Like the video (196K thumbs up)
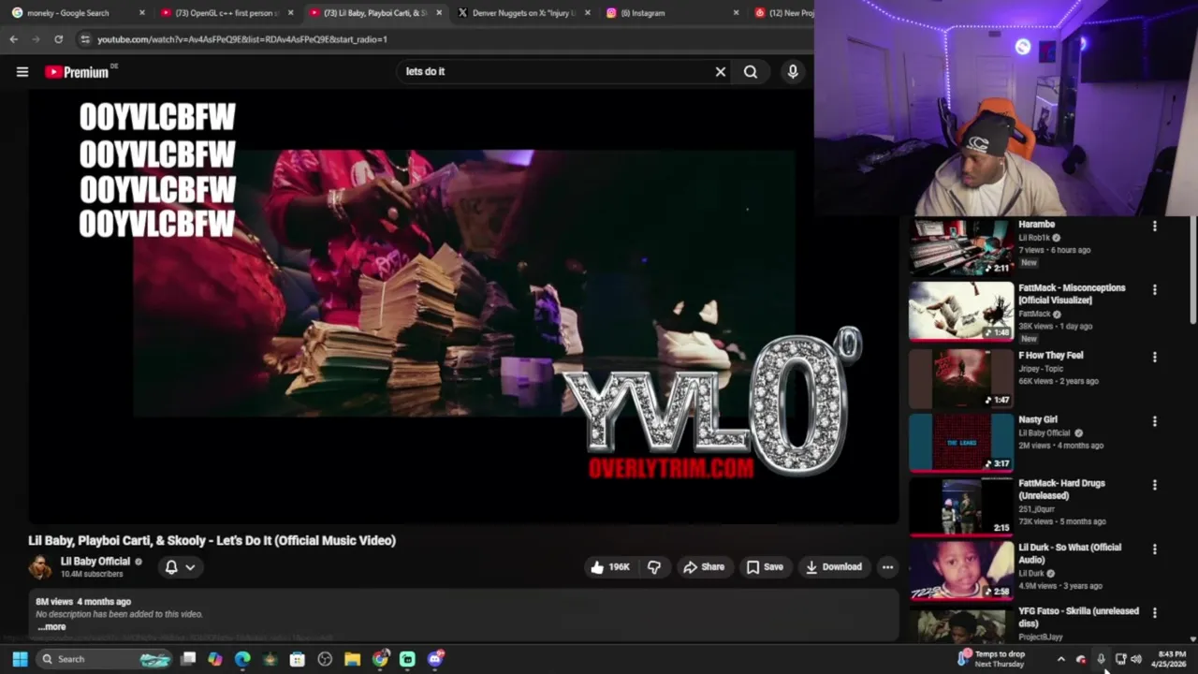The height and width of the screenshot is (674, 1198). click(609, 566)
